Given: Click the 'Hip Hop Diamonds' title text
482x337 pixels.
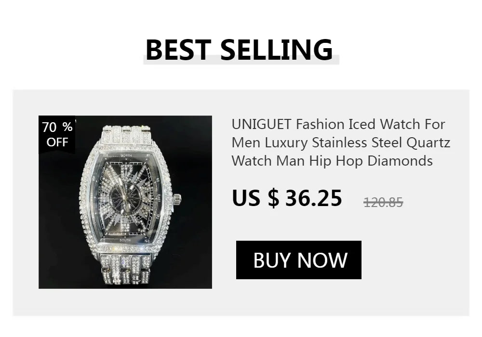Looking at the screenshot, I should coord(371,161).
